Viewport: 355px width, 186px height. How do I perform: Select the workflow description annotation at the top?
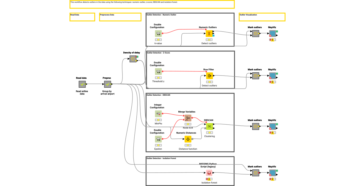[151, 4]
